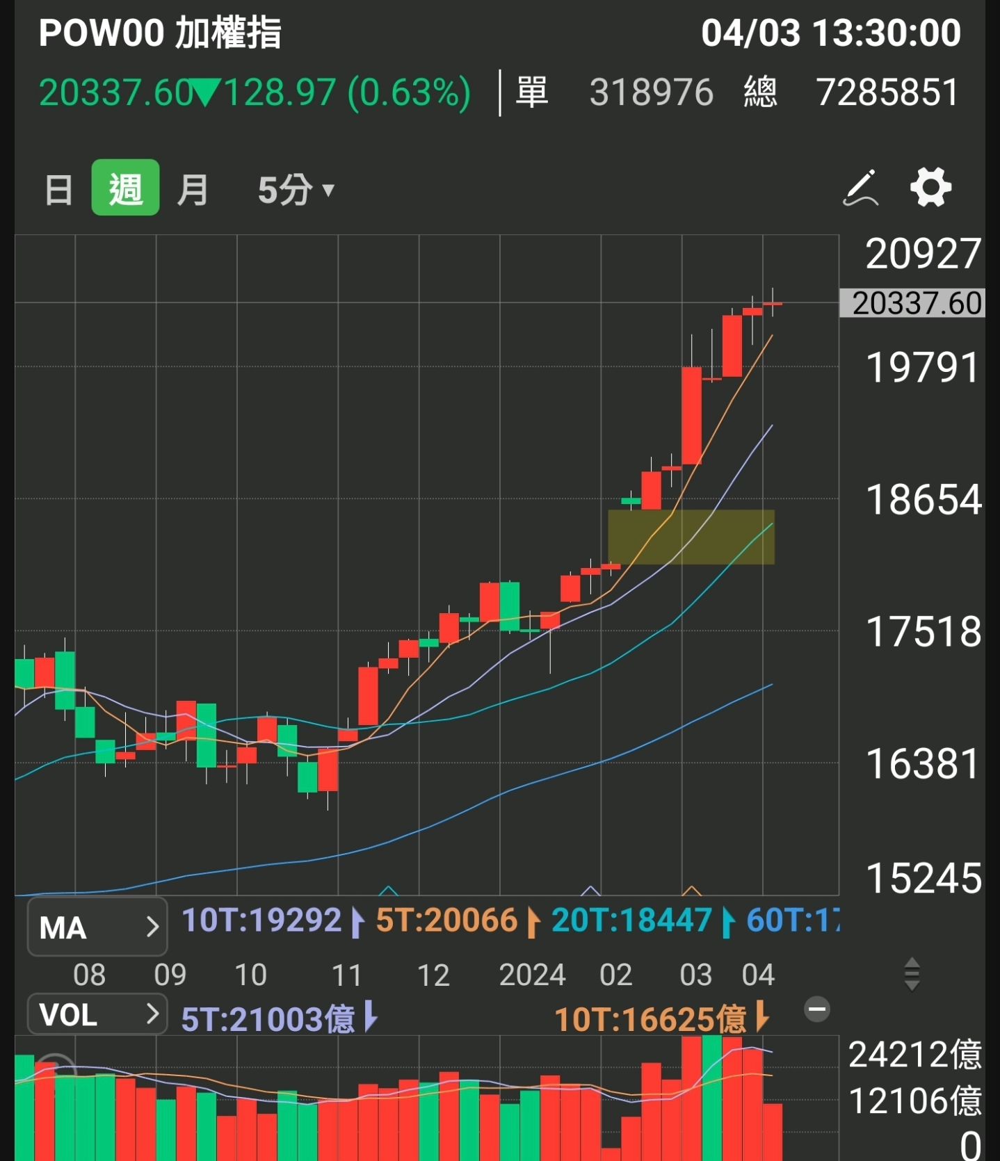
Task: Click the 2024 date axis label
Action: [533, 975]
